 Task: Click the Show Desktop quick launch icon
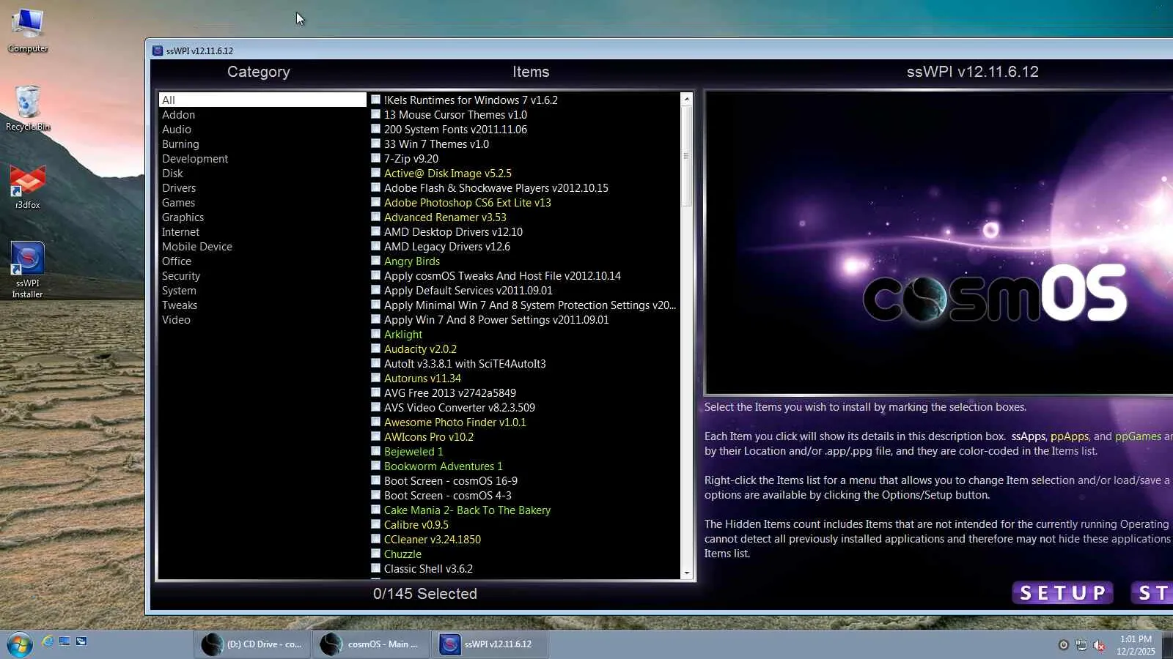pyautogui.click(x=65, y=641)
